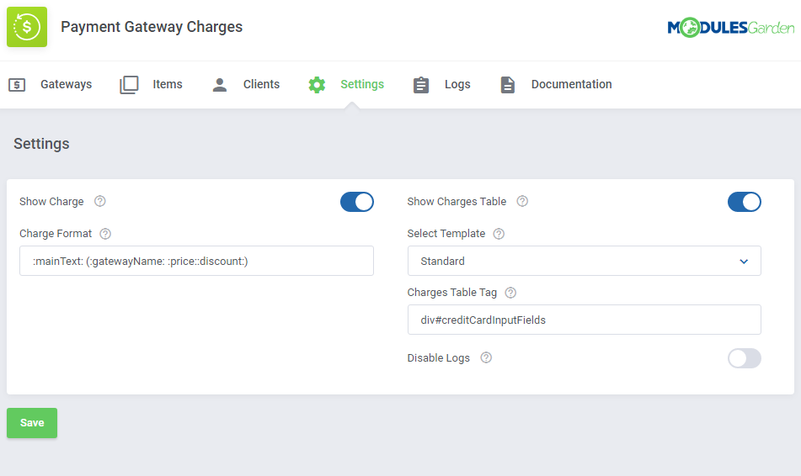Click the Items stacked-squares icon

[x=129, y=85]
